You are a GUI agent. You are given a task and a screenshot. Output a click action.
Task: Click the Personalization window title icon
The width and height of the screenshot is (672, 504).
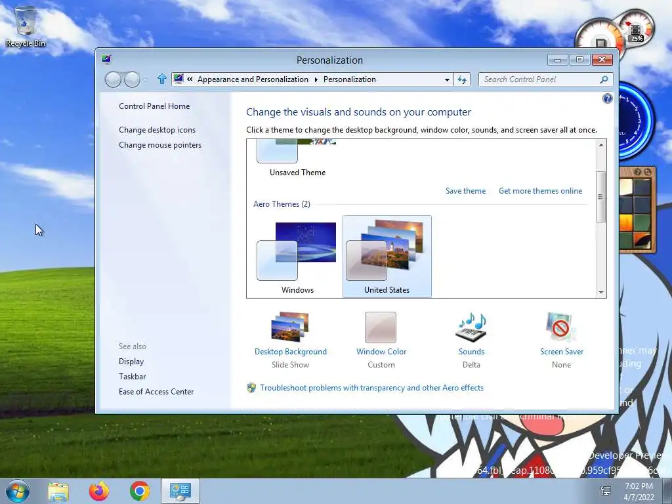[x=106, y=59]
